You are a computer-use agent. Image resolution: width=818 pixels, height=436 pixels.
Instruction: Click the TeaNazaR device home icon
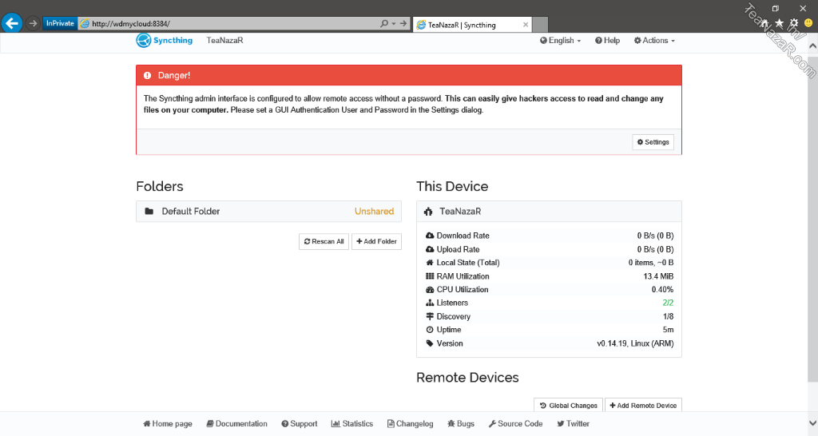point(428,212)
